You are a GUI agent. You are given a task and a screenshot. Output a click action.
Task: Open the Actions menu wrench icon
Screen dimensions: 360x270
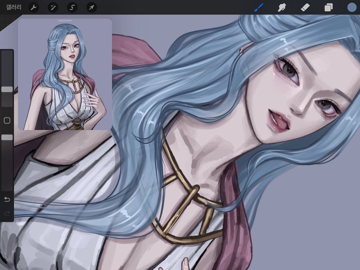(33, 7)
